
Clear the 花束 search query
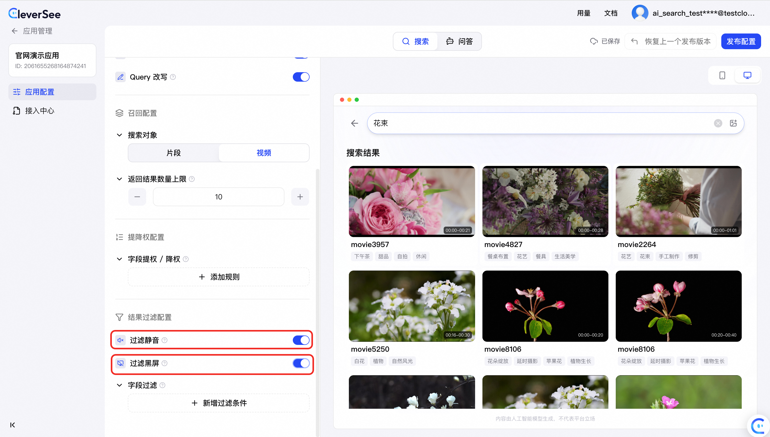point(718,123)
